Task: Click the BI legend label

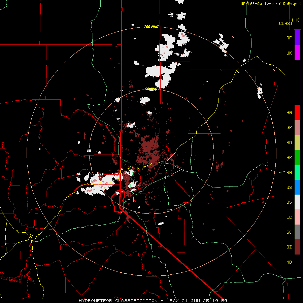Action: pos(289,247)
